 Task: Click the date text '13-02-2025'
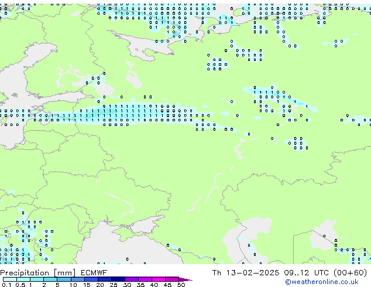(x=252, y=273)
